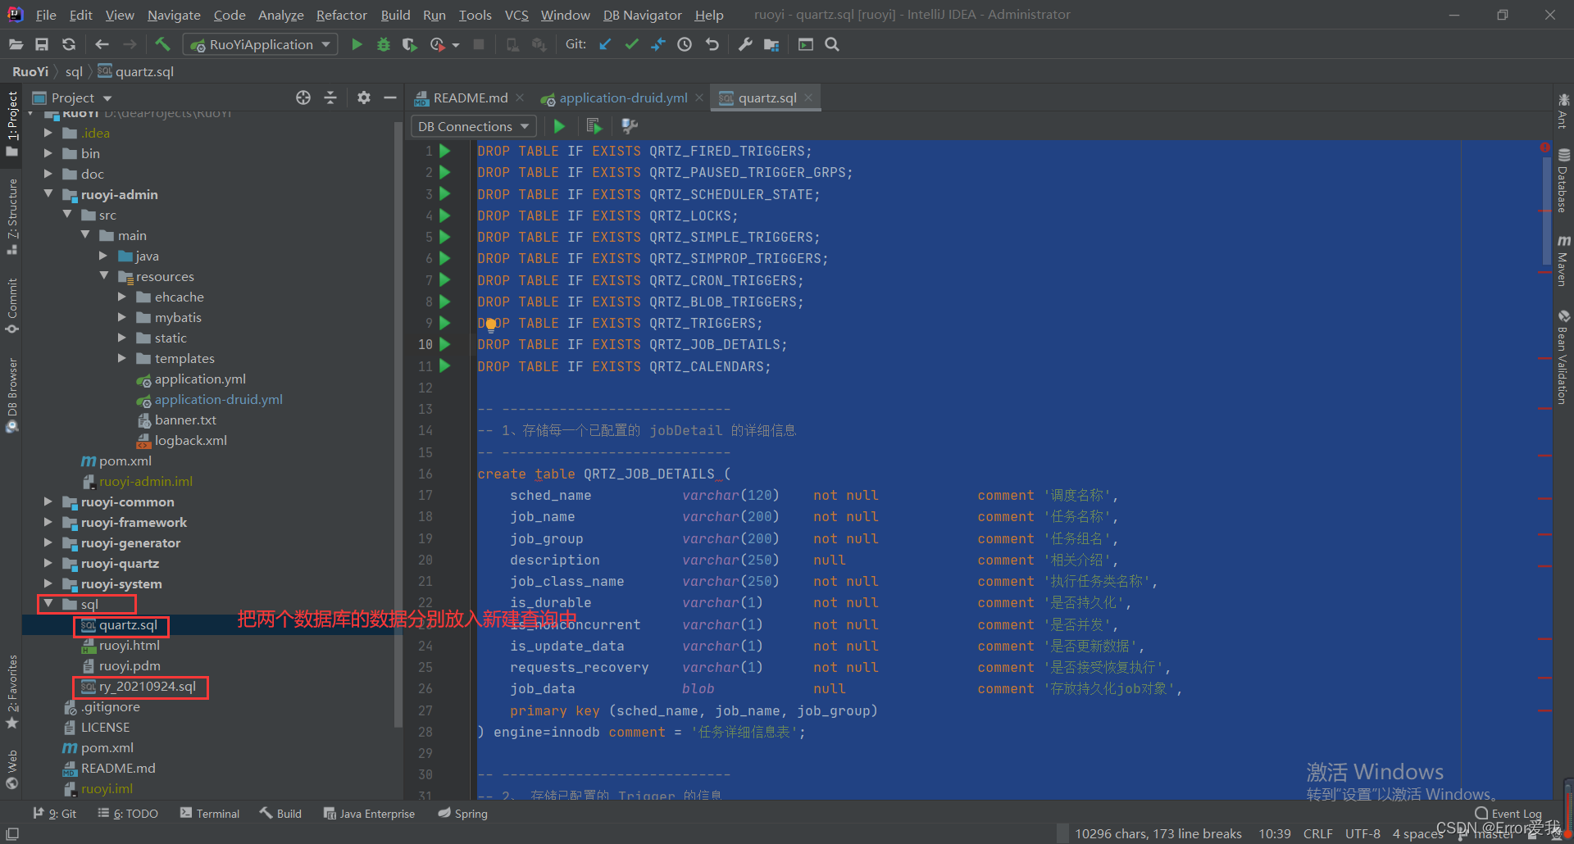This screenshot has height=844, width=1574.
Task: Expand mybatis folder arrow
Action: 122,317
